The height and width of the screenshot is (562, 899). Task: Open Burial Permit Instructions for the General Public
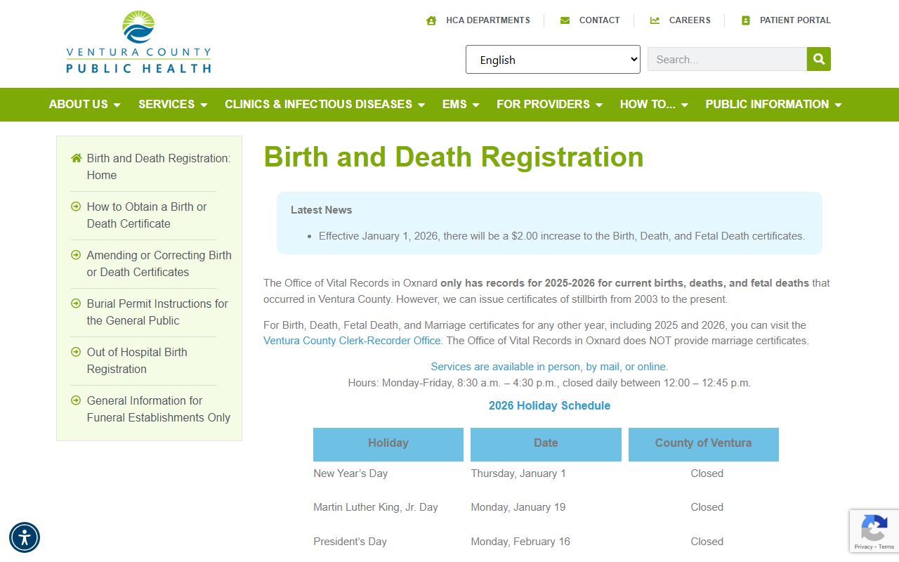point(157,312)
